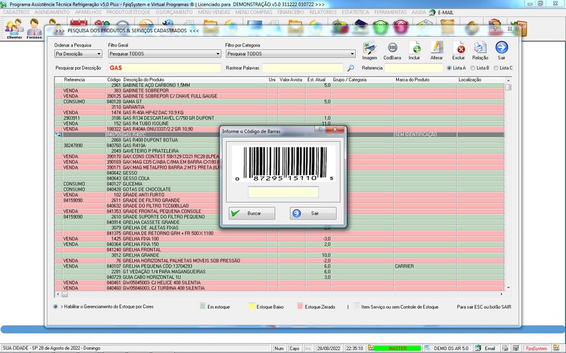Click the toolbar Sair exit arrow icon

click(502, 47)
